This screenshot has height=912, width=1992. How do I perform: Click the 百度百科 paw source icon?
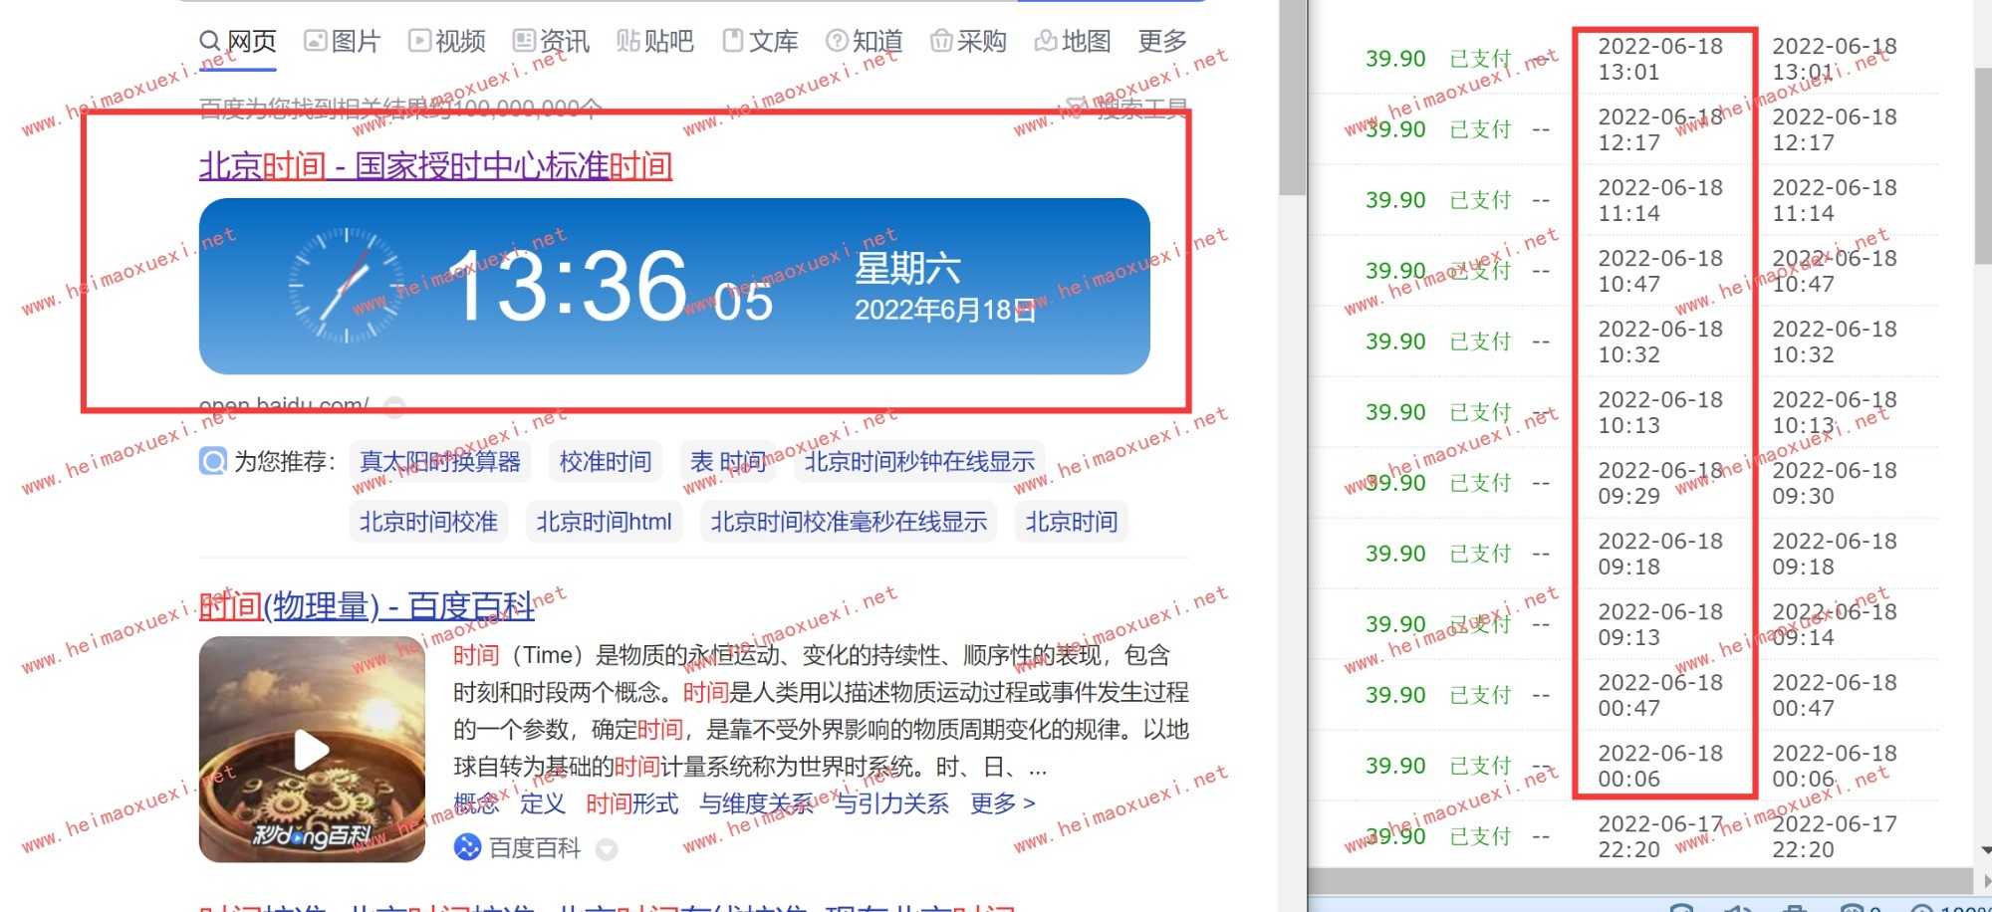(467, 847)
